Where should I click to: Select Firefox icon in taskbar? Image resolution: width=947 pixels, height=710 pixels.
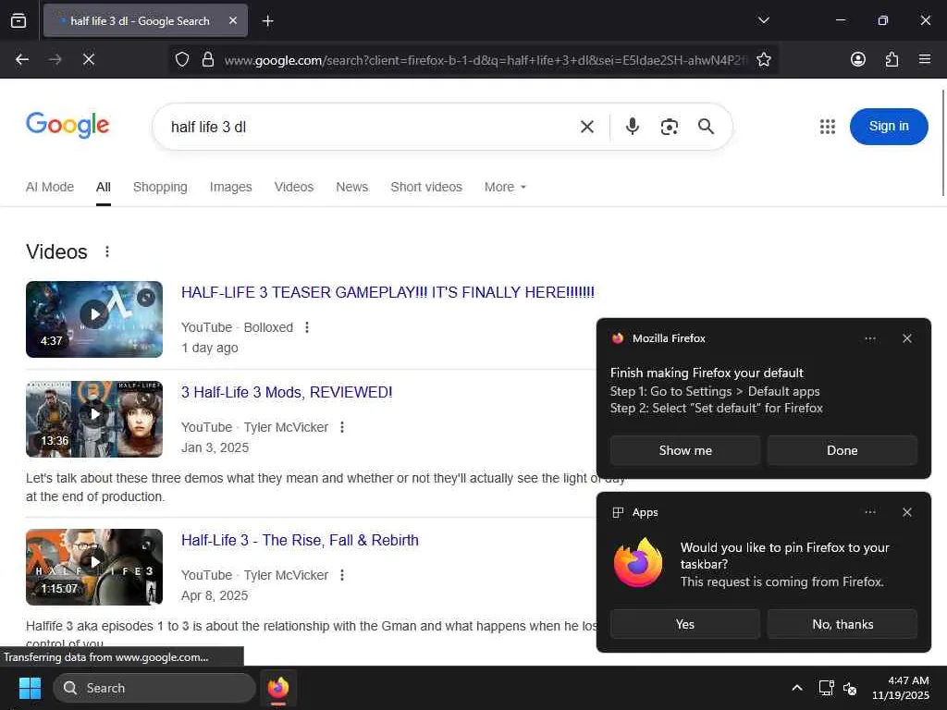[x=277, y=688]
